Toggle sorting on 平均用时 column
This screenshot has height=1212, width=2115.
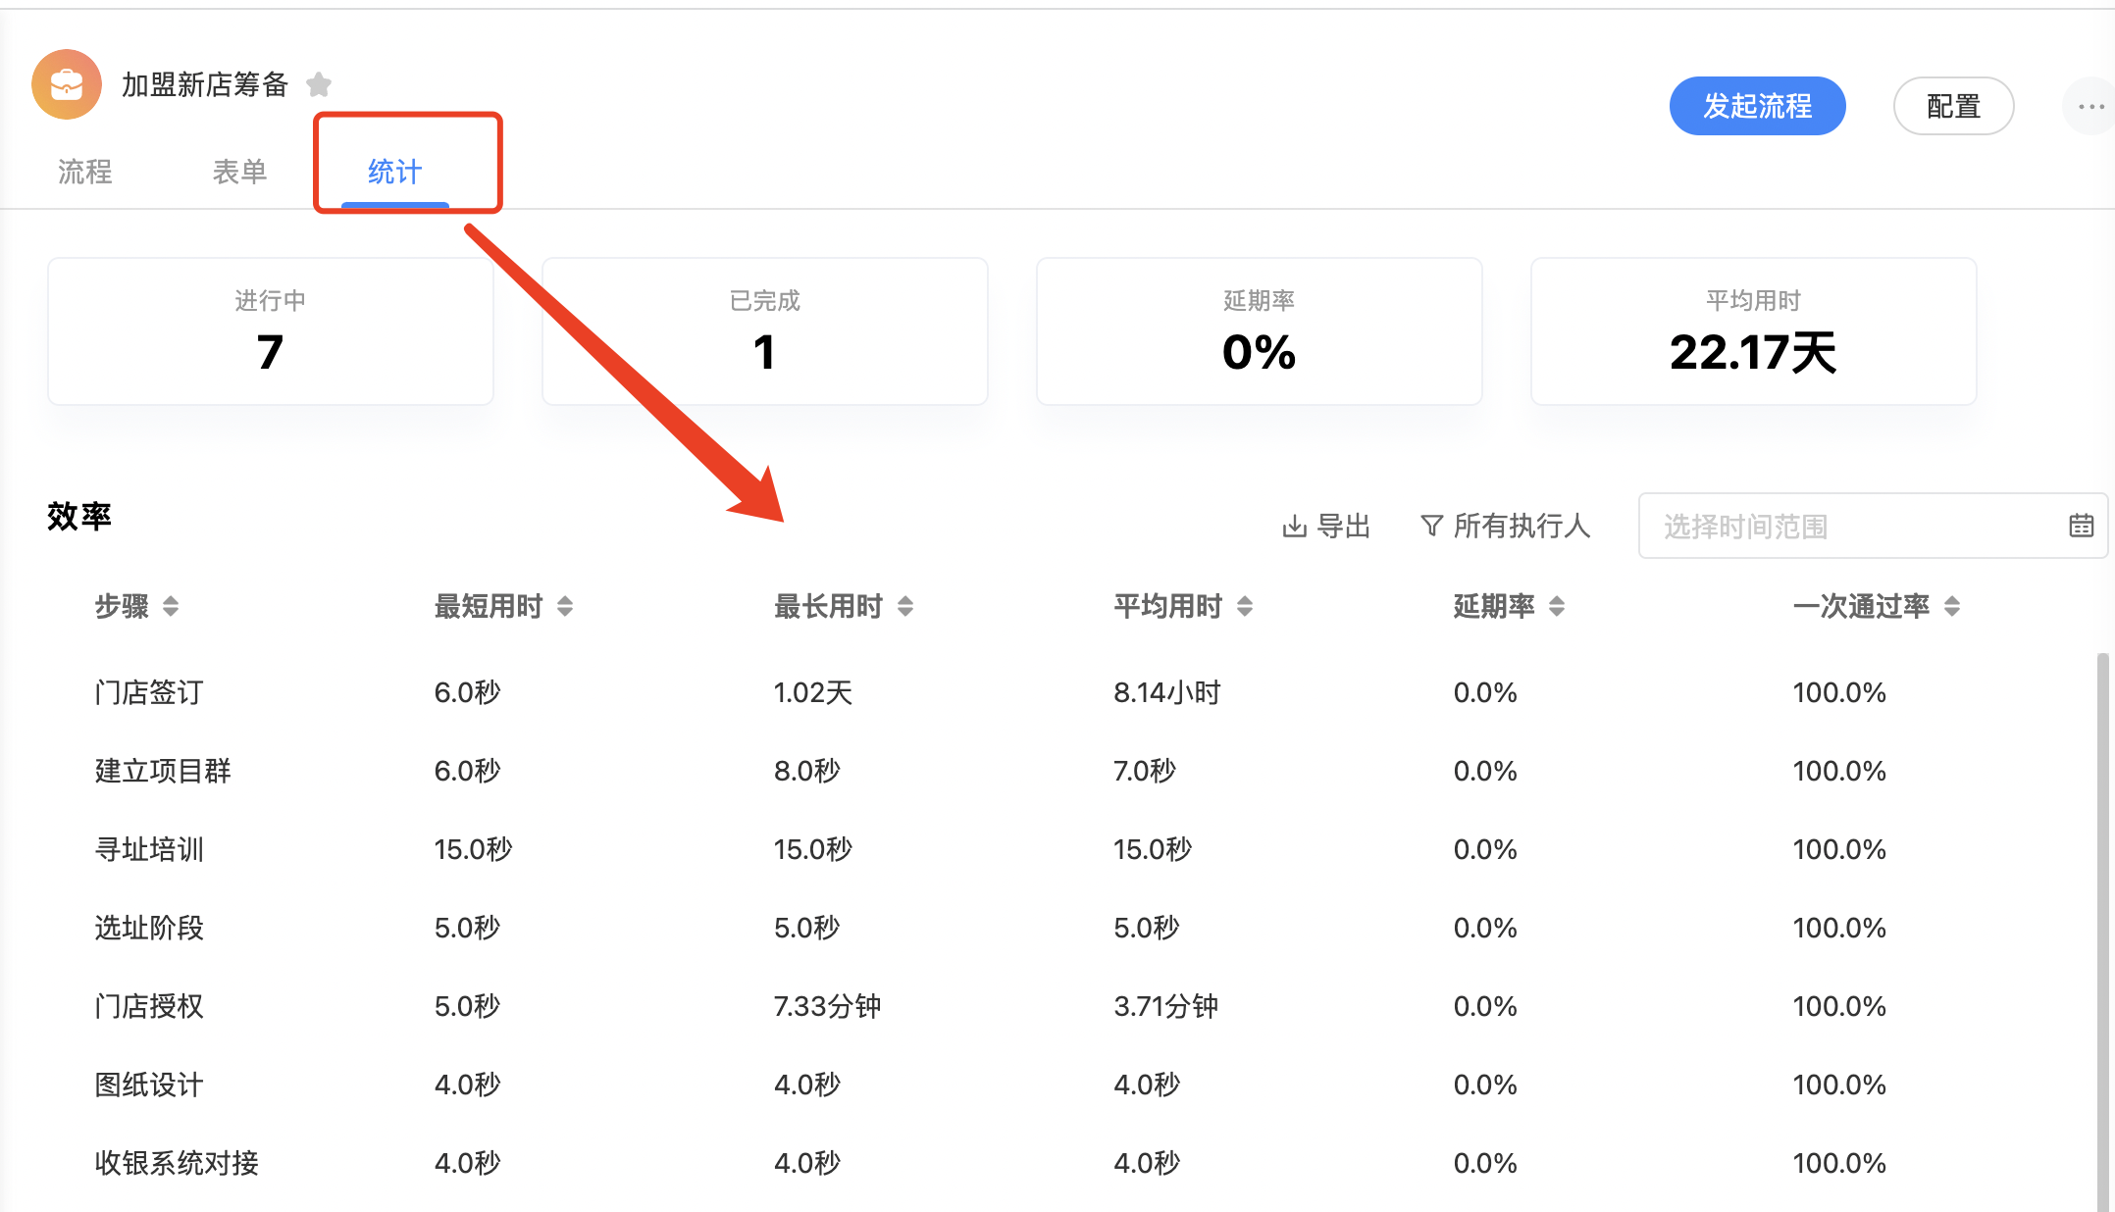click(1245, 606)
